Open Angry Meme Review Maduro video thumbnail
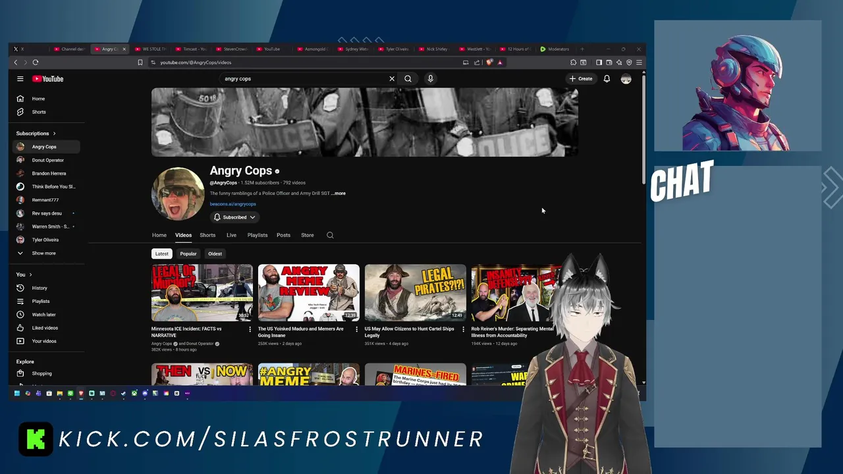This screenshot has height=474, width=843. click(309, 293)
